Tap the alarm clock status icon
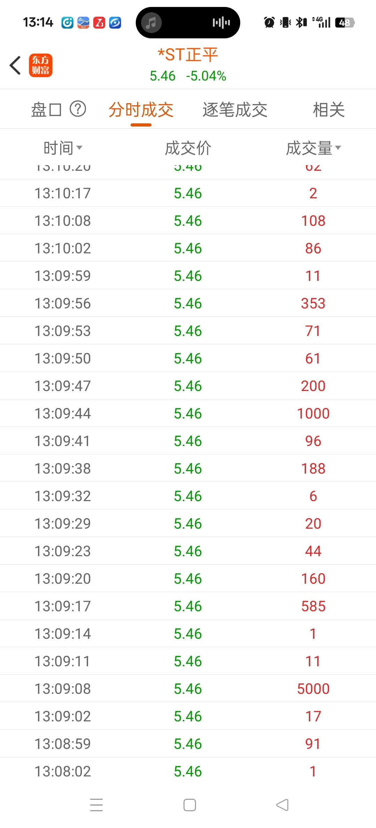This screenshot has width=376, height=828. [x=269, y=23]
